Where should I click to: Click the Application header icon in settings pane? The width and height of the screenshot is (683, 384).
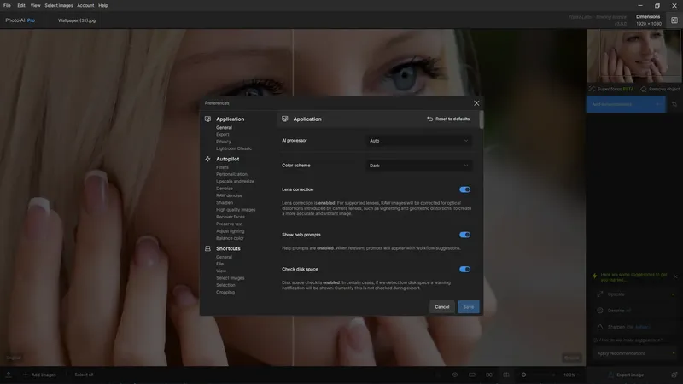pos(285,119)
